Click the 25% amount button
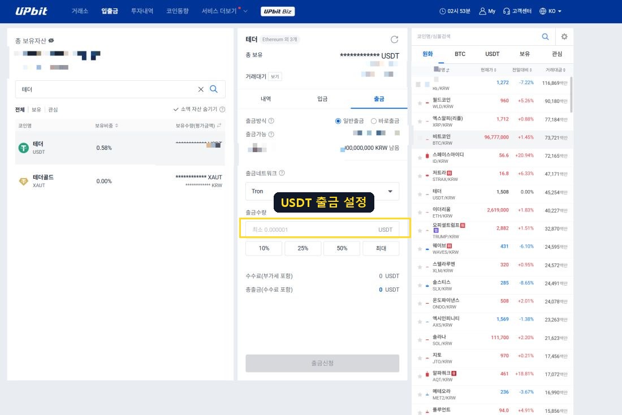 point(303,248)
